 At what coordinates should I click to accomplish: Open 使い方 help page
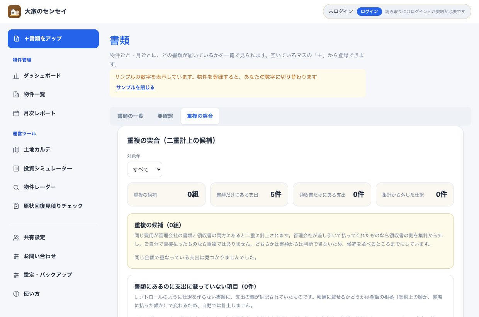click(53, 294)
